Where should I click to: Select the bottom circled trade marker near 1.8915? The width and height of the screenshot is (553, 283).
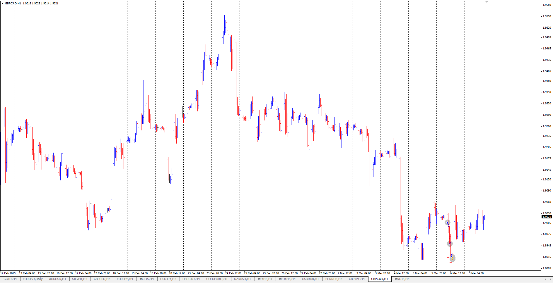point(453,258)
